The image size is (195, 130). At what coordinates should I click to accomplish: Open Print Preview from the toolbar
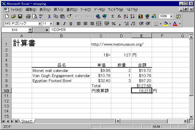(35, 16)
